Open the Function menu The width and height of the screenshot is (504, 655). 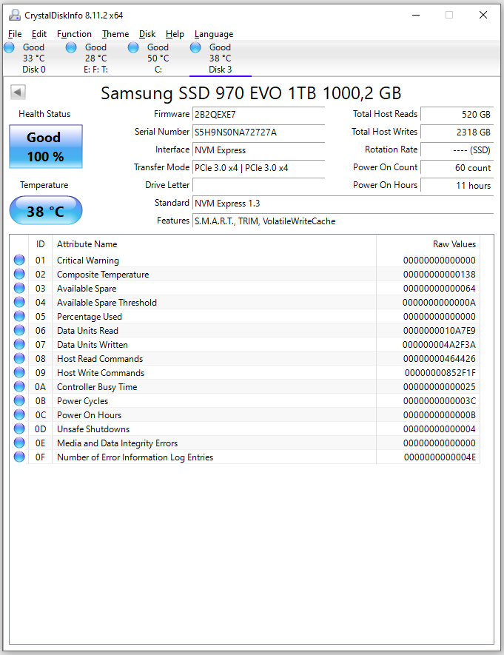coord(74,34)
